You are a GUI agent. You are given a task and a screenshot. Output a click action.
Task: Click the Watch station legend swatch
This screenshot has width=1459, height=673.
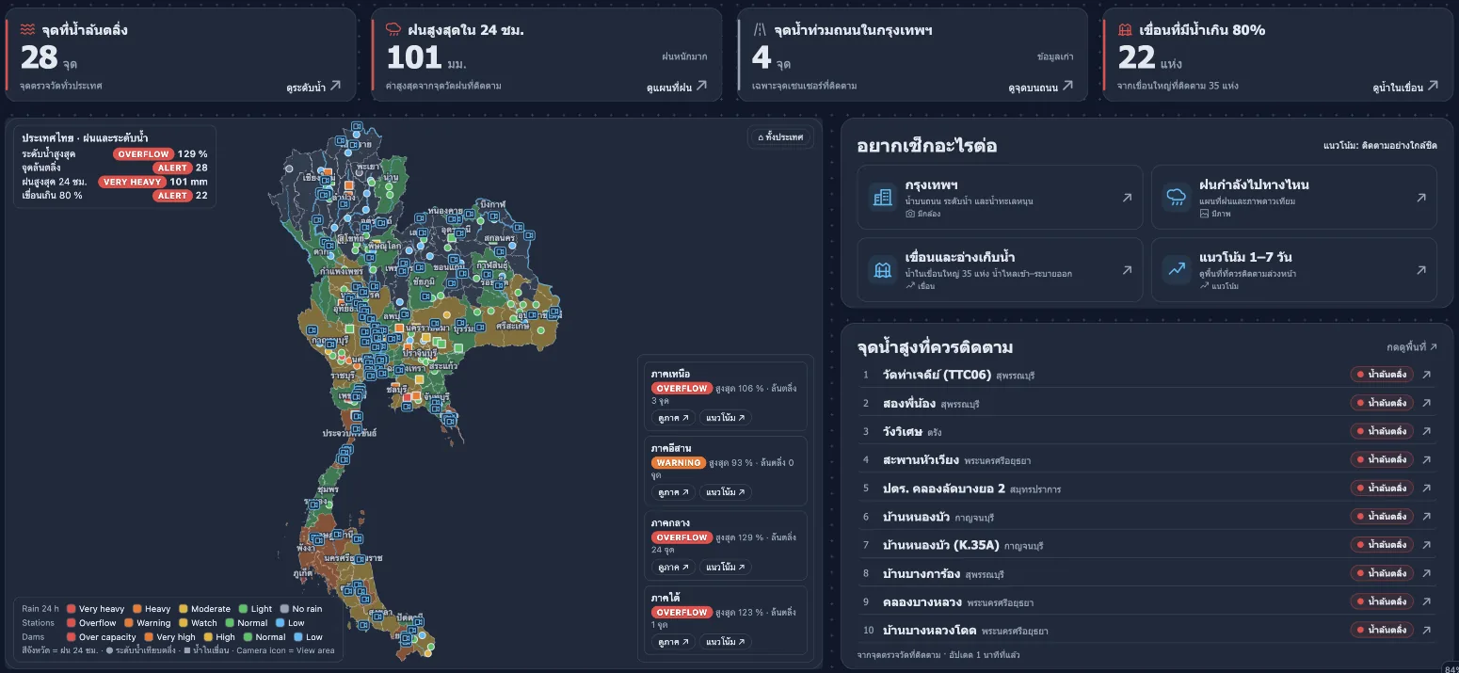tap(184, 623)
